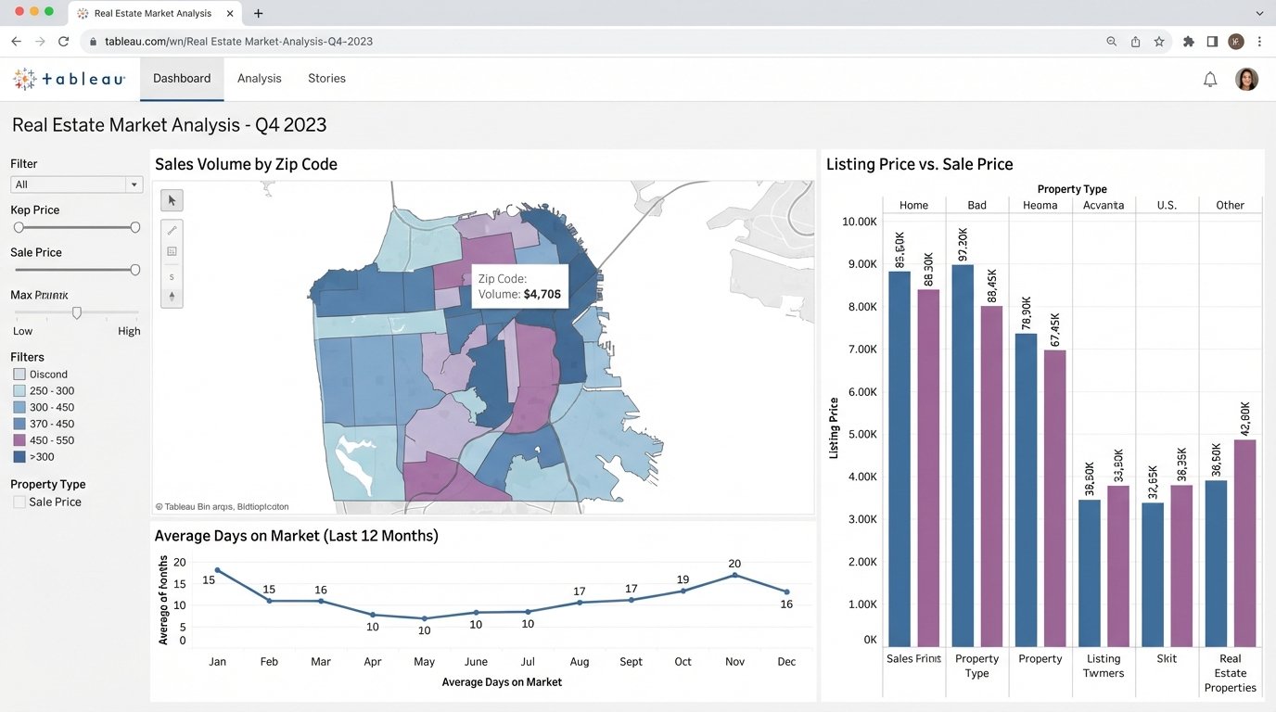Expand the chevron at the top right of tabs

(x=1259, y=13)
